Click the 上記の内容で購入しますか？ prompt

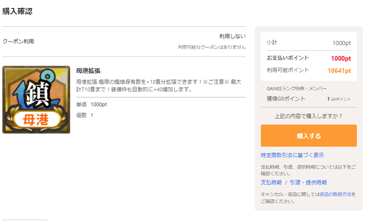308,116
